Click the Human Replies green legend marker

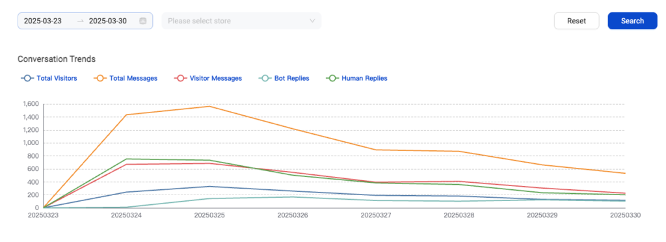coord(332,78)
